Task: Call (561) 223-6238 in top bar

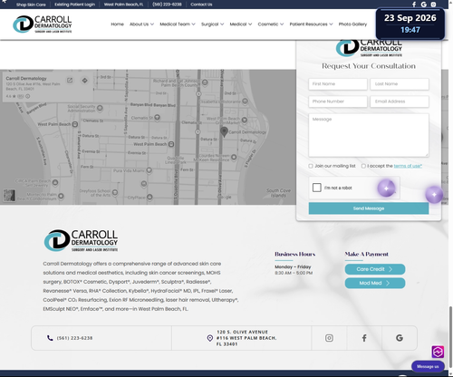Action: point(167,5)
